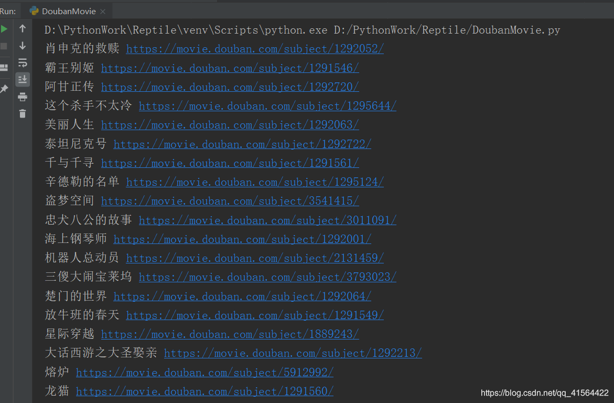Click the Print output printer icon
The image size is (614, 403).
click(x=23, y=97)
